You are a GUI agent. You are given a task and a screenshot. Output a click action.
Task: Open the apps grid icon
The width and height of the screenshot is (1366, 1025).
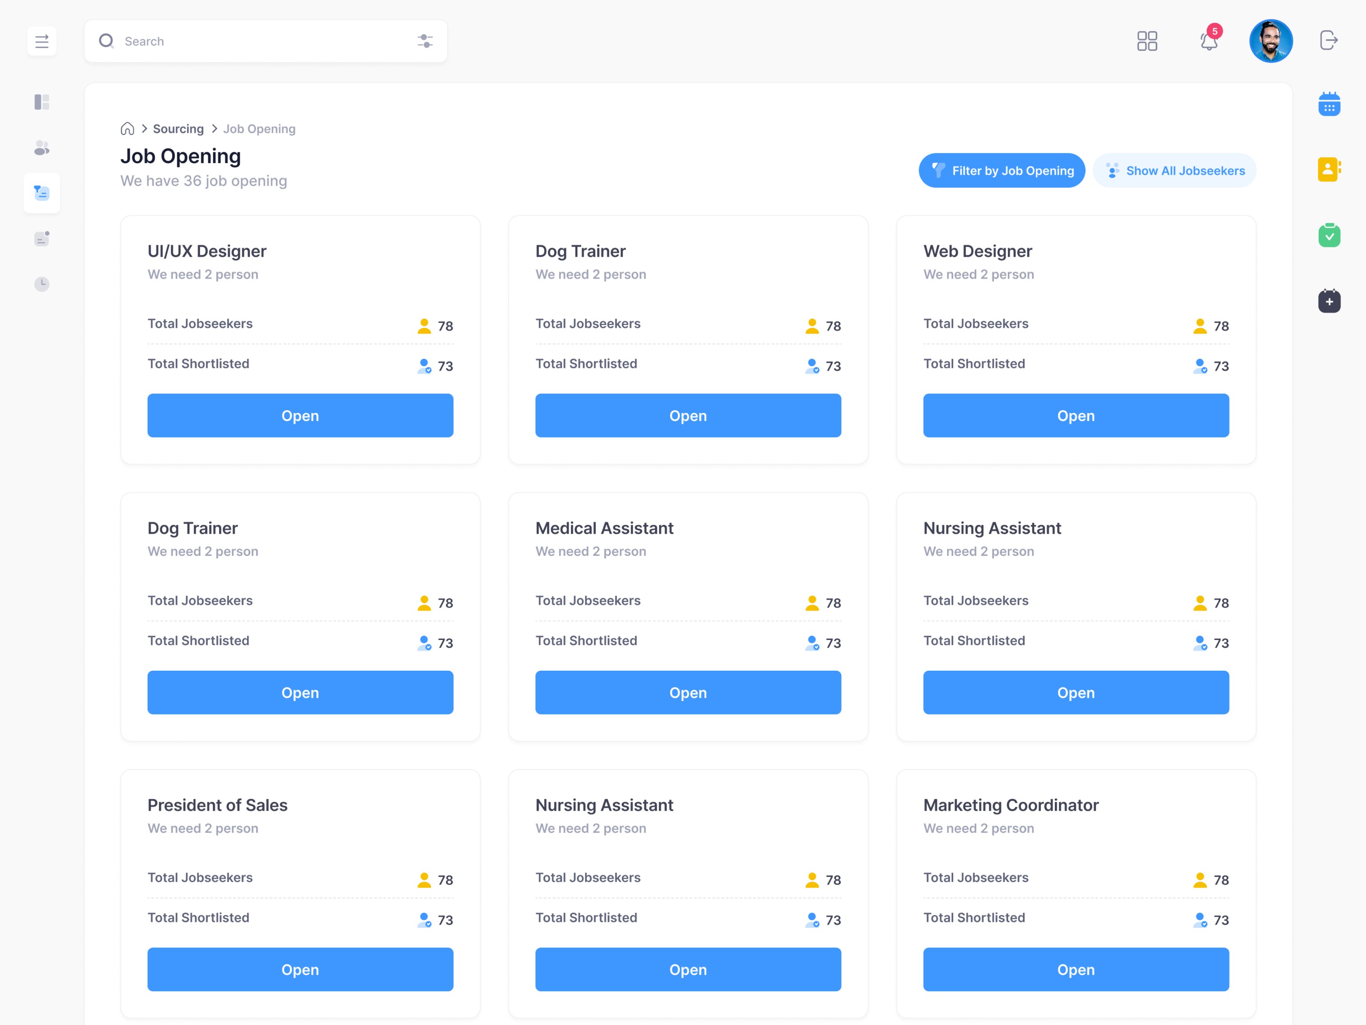point(1147,42)
